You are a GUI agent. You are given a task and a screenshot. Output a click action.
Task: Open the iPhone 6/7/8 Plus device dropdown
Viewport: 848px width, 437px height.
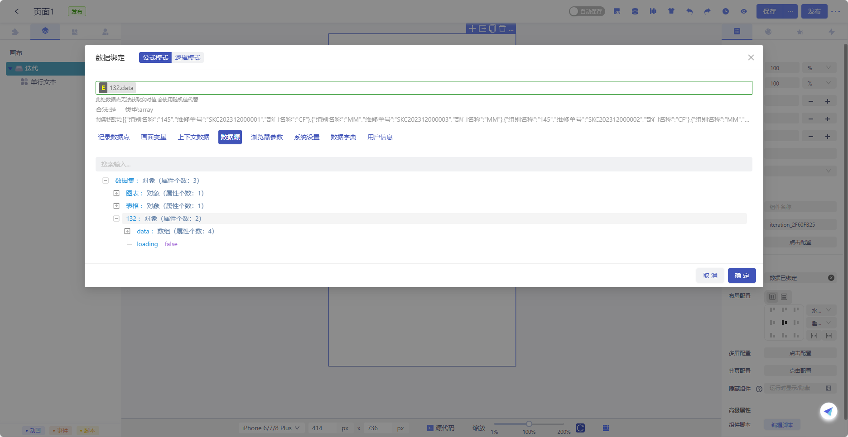click(270, 428)
